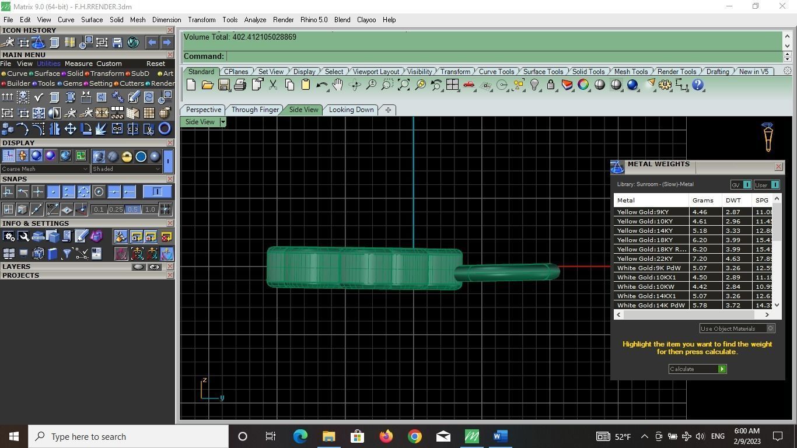This screenshot has width=797, height=448.
Task: Toggle the GV switch in Metal Weights
Action: tap(741, 185)
